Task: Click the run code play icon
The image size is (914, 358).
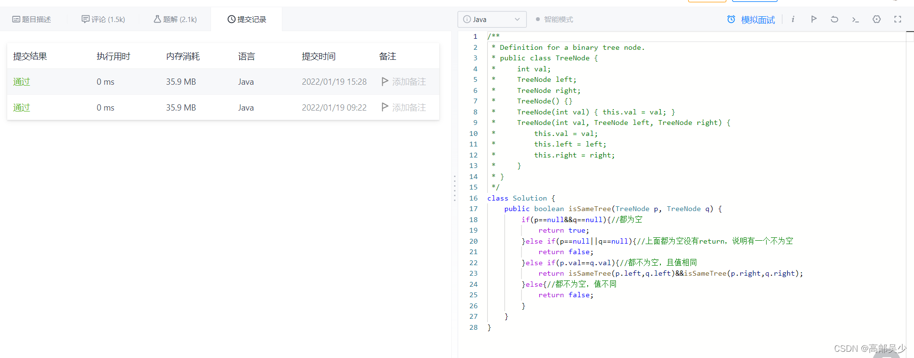Action: (x=814, y=19)
